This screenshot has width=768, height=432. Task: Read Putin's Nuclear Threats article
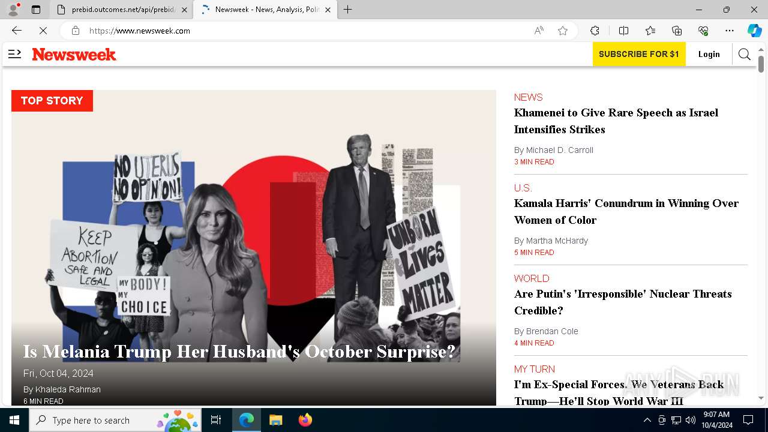(623, 302)
